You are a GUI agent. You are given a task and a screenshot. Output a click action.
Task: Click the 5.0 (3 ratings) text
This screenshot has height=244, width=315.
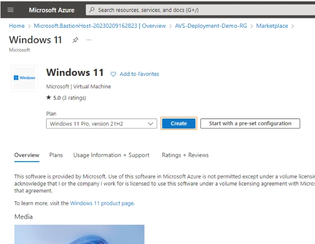69,98
